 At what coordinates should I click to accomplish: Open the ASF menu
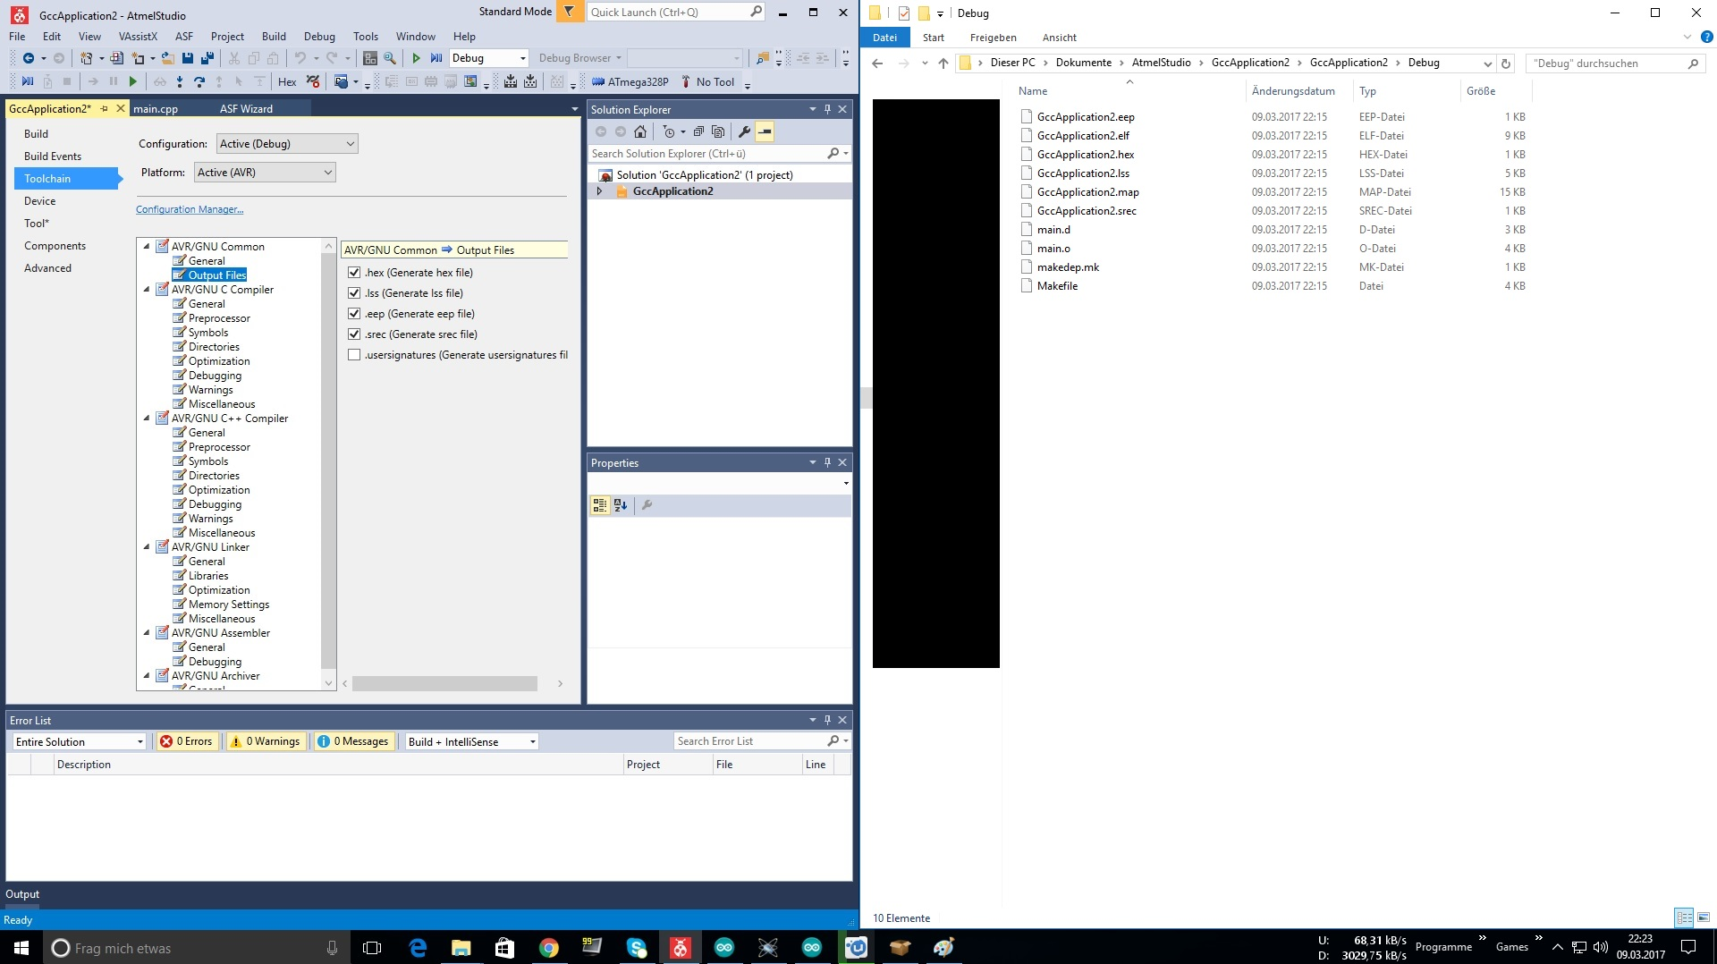click(184, 37)
